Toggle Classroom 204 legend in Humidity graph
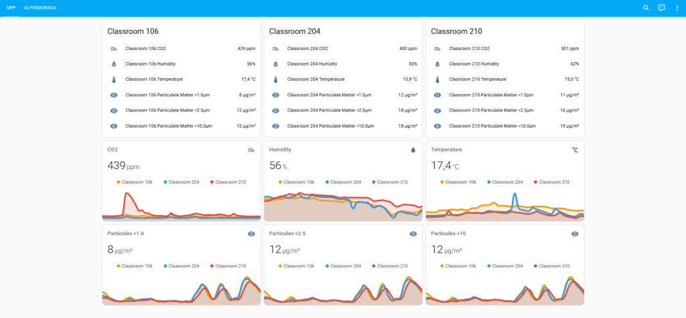The width and height of the screenshot is (686, 318). pos(344,182)
